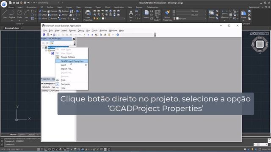Click the blue Help icon in VBA toolbar
This screenshot has width=271, height=152.
click(x=118, y=35)
